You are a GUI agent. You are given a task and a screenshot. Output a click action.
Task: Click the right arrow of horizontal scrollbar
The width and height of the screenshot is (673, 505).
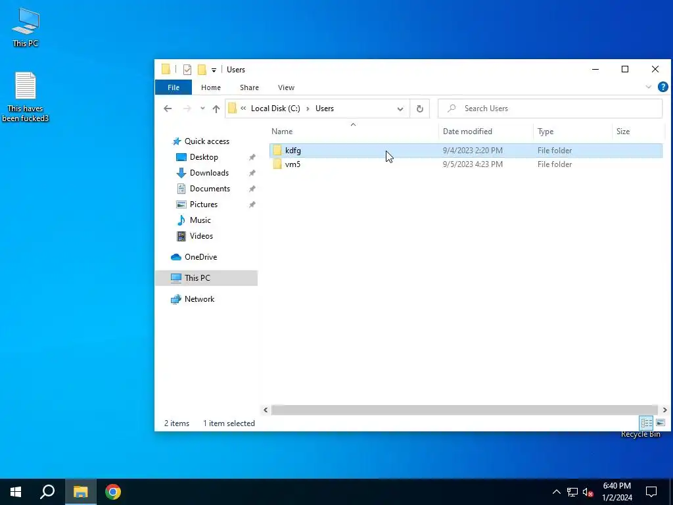click(664, 410)
